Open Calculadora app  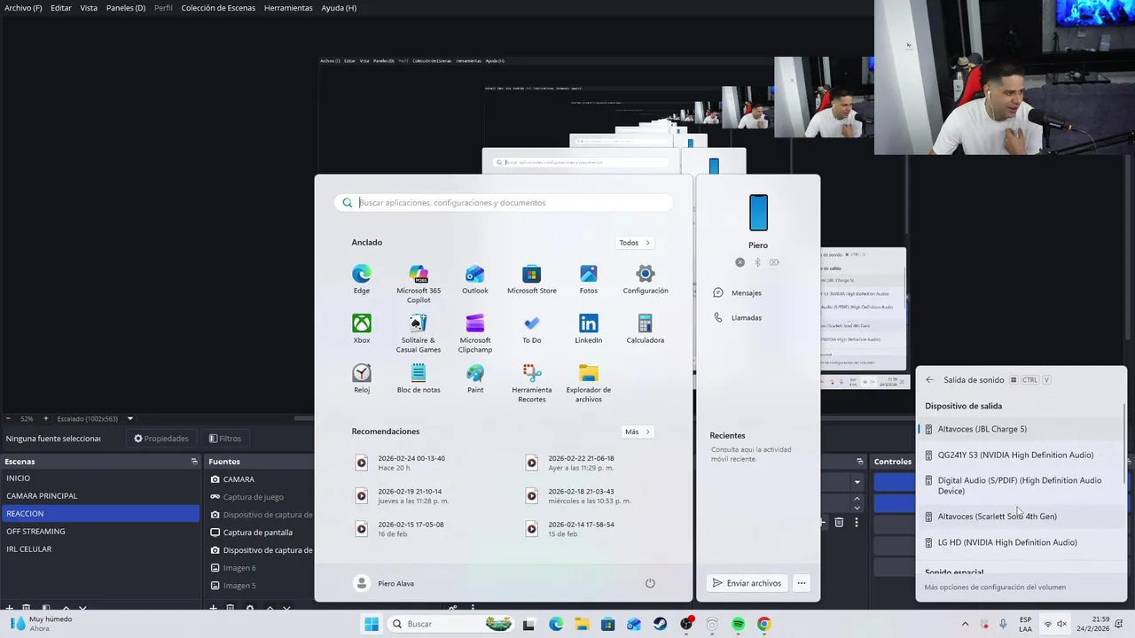coord(645,328)
